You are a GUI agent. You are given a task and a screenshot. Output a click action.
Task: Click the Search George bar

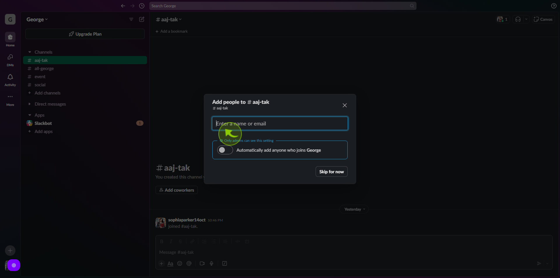coord(283,6)
